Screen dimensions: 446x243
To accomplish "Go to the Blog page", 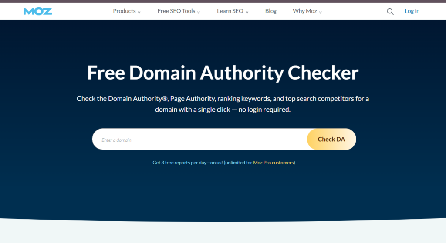I will 270,11.
